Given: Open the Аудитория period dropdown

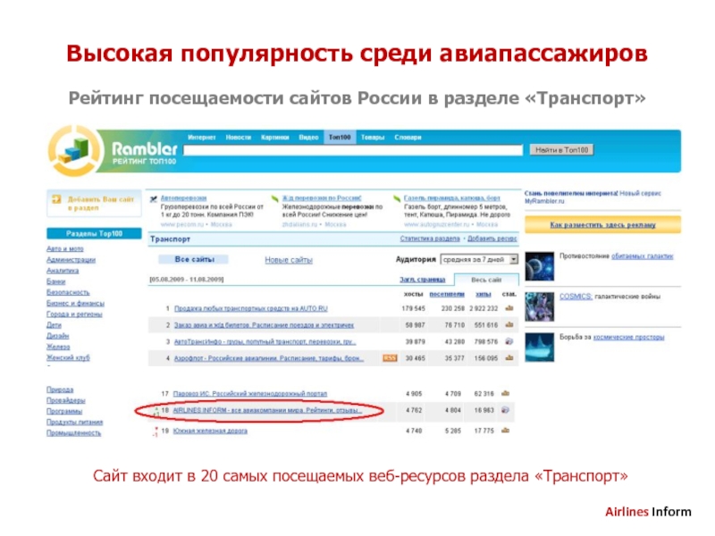Looking at the screenshot, I should click(x=479, y=259).
